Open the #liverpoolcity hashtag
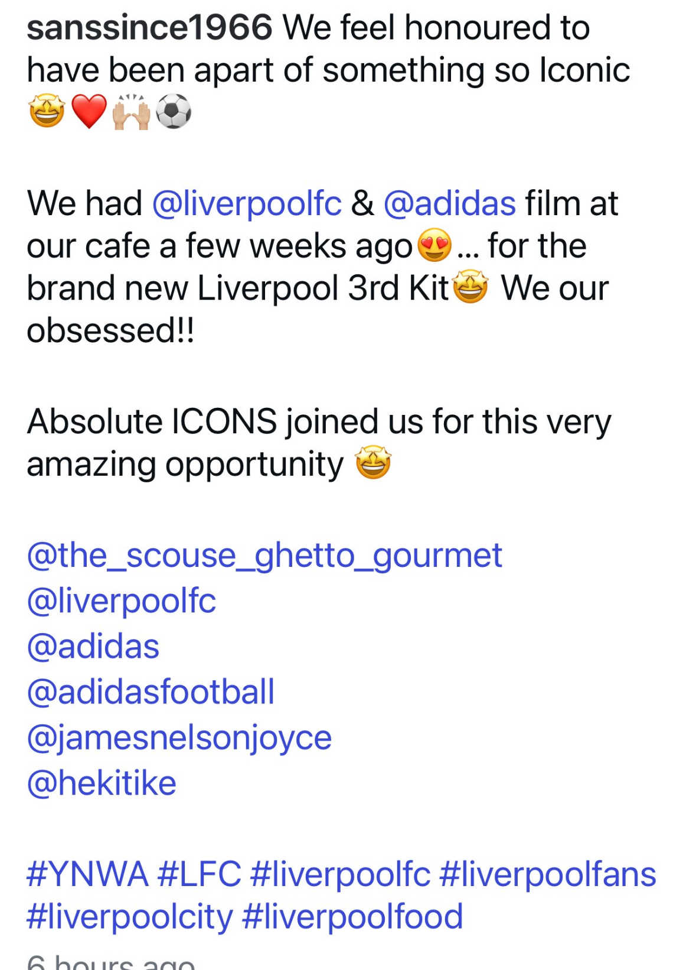The image size is (696, 970). [130, 917]
